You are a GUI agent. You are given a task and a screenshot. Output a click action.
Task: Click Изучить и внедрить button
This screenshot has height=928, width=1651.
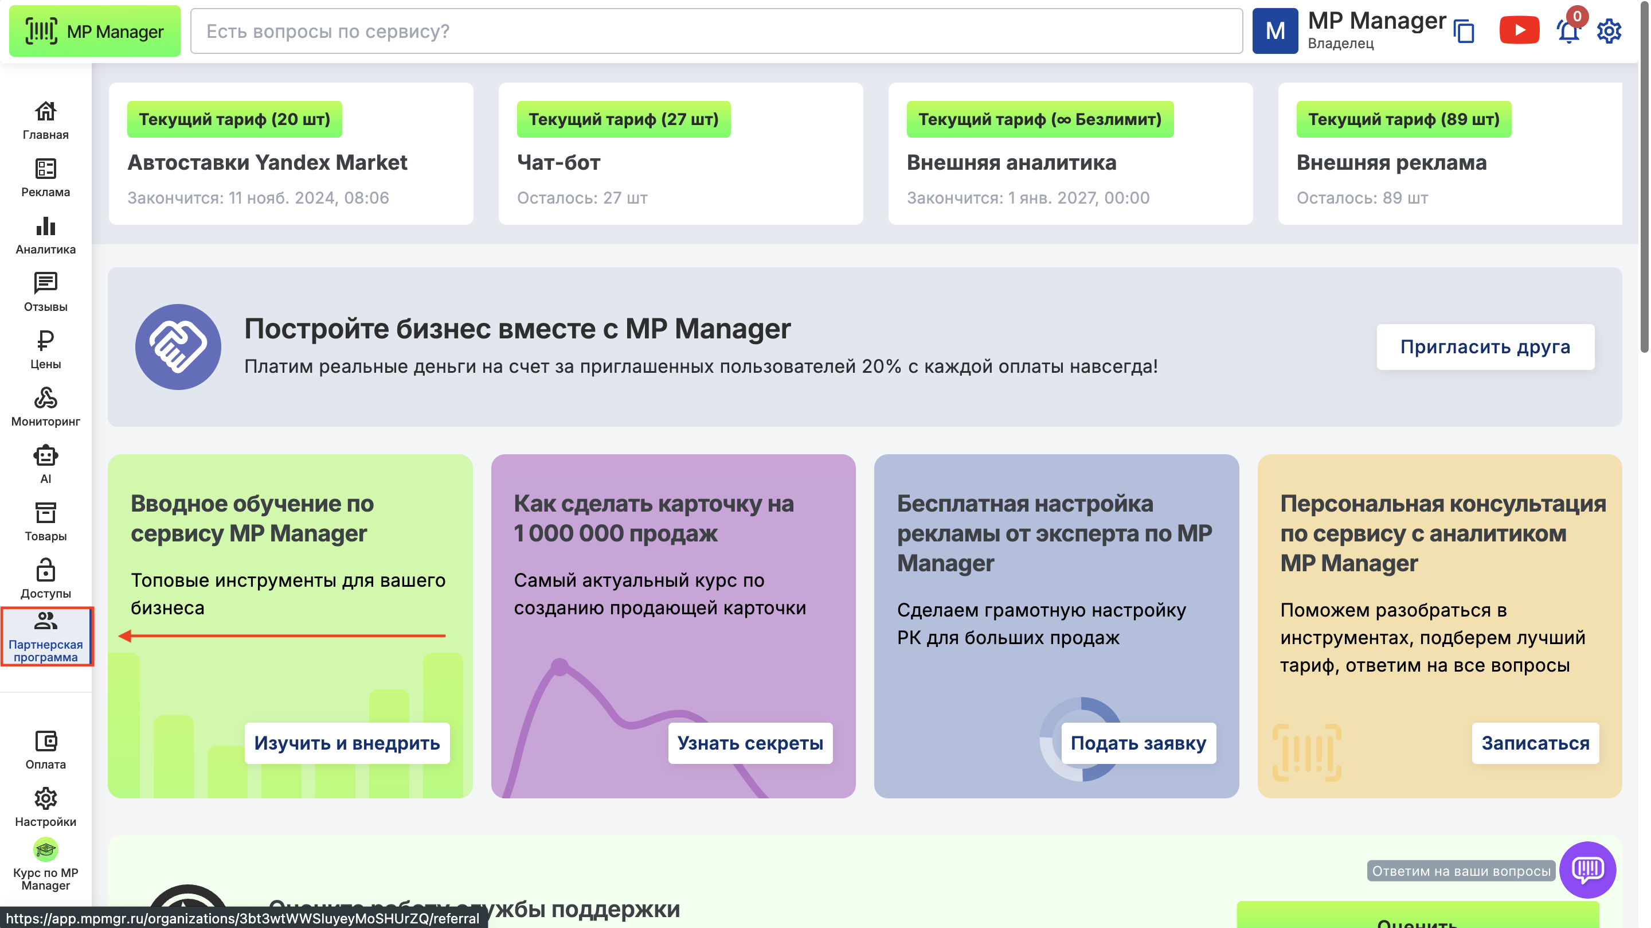point(347,743)
